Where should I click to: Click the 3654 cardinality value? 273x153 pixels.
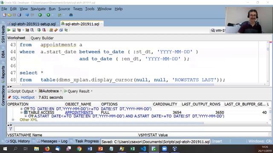point(177,112)
